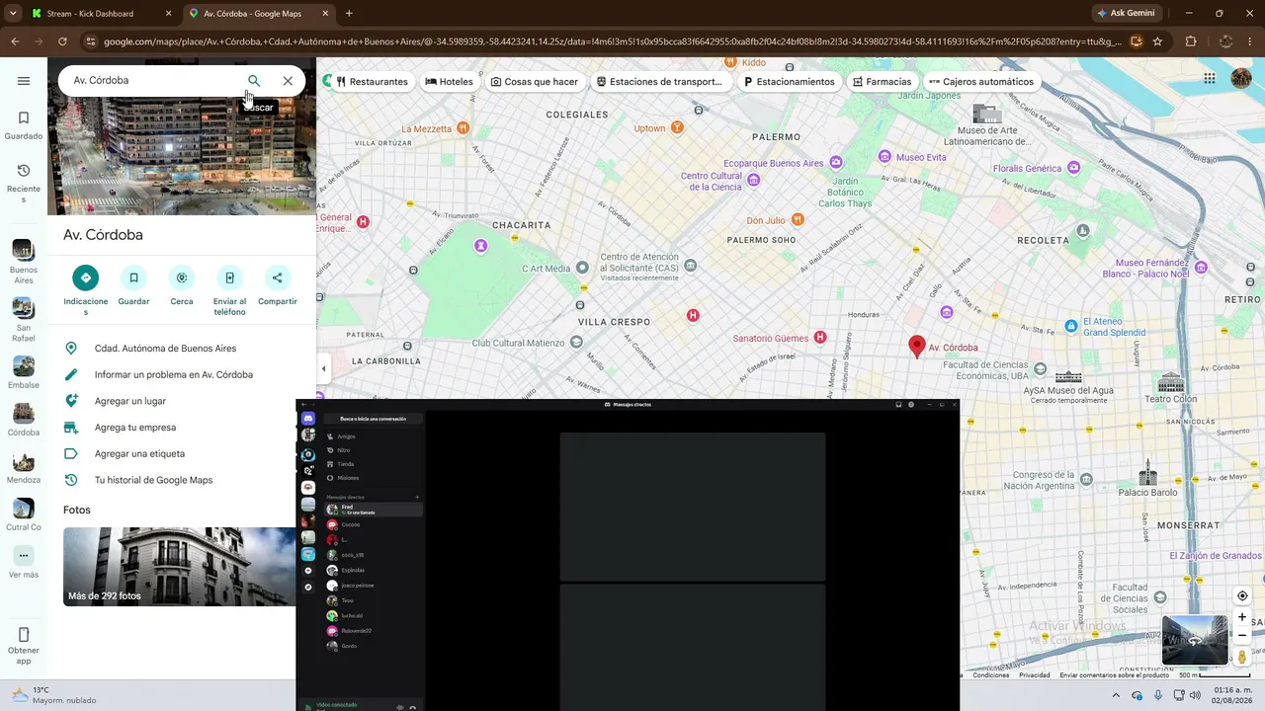This screenshot has height=711, width=1265.
Task: Click the red Av. Córdoba map pin
Action: (x=917, y=346)
